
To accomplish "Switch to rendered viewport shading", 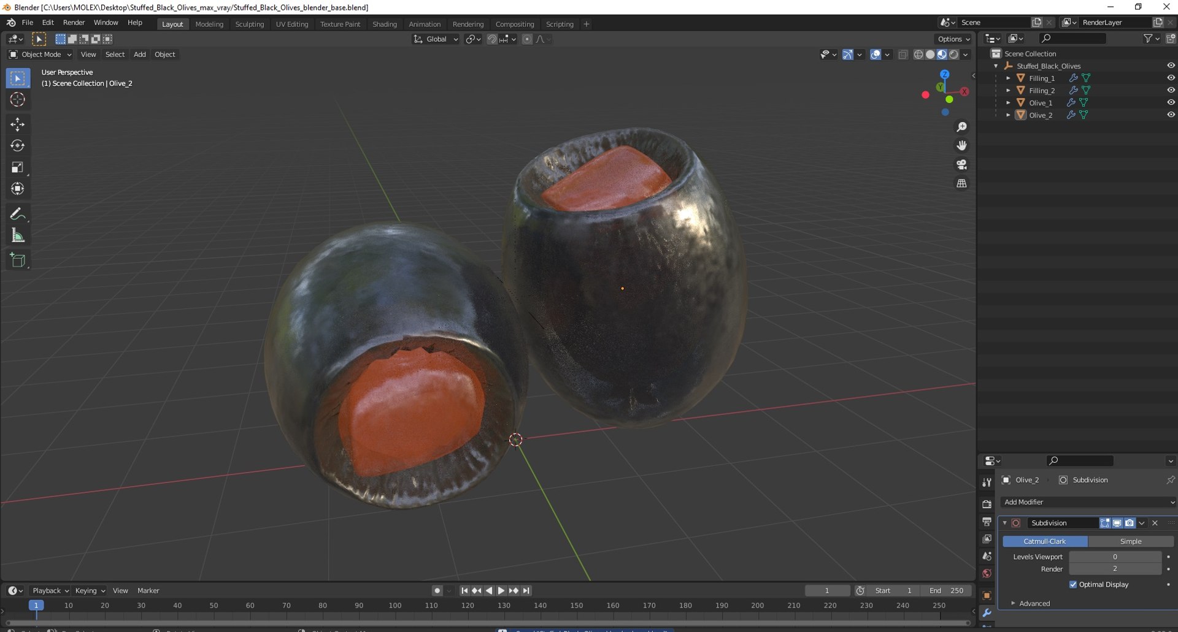I will (953, 55).
